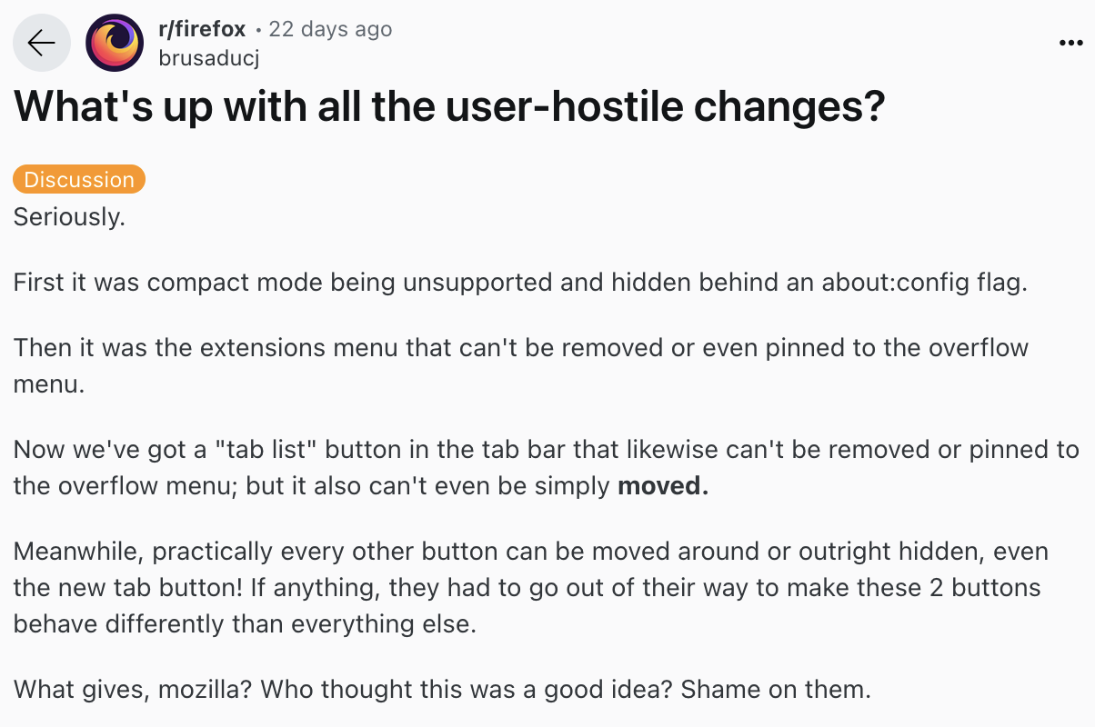Click the '22 days ago' timestamp
This screenshot has height=727, width=1095.
click(330, 28)
